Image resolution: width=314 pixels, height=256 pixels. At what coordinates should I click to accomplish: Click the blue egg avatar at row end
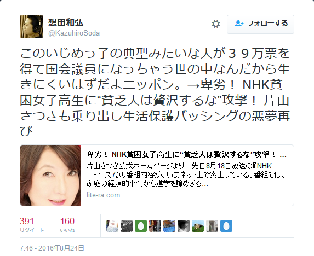coord(226,226)
